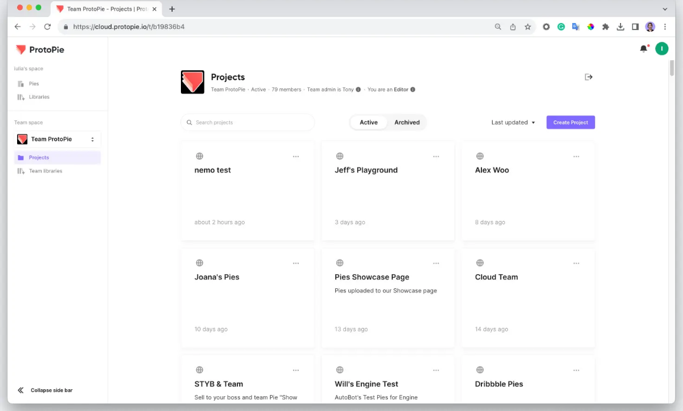The width and height of the screenshot is (683, 411).
Task: Open the Last updated sort dropdown
Action: coord(513,123)
